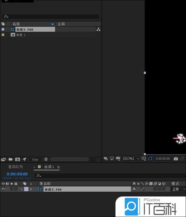The image size is (186, 217).
Task: Click the label tag column icon in Project panel
Action: (3, 24)
